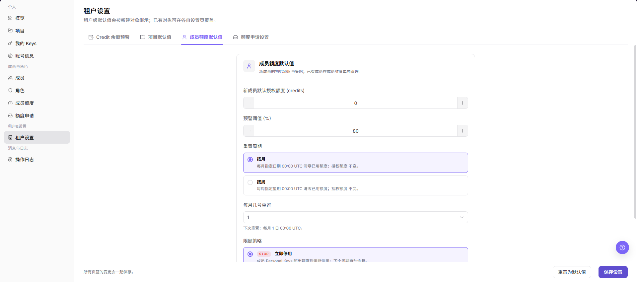Click the 概览 grid icon in sidebar
The height and width of the screenshot is (282, 637).
pos(10,18)
